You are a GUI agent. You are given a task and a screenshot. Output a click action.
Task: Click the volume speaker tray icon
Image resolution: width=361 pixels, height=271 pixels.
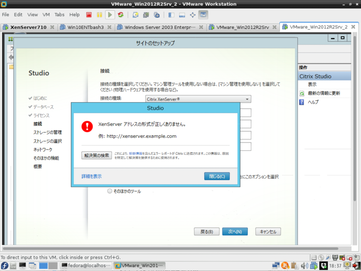pyautogui.click(x=304, y=266)
